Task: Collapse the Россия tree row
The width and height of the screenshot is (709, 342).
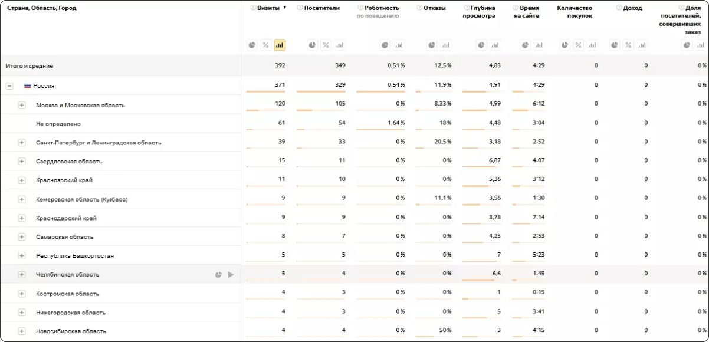Action: [9, 85]
